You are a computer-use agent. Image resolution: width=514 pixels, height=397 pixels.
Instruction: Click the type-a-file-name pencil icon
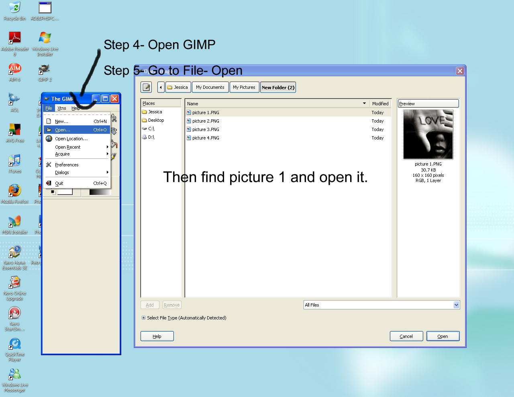(x=146, y=87)
